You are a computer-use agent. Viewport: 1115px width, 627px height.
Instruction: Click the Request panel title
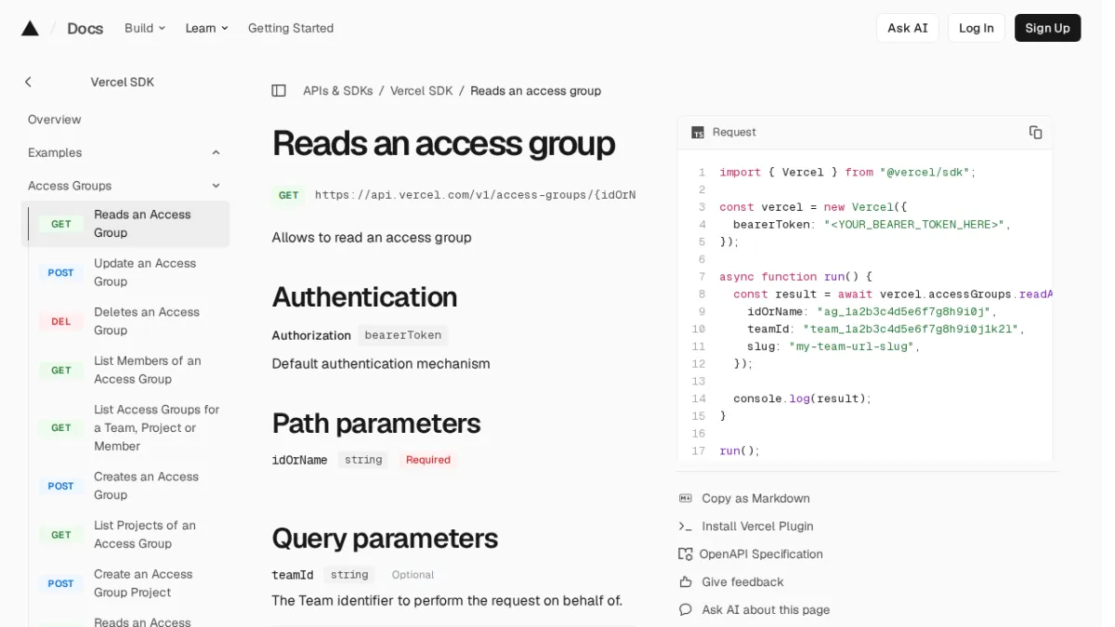click(x=734, y=133)
